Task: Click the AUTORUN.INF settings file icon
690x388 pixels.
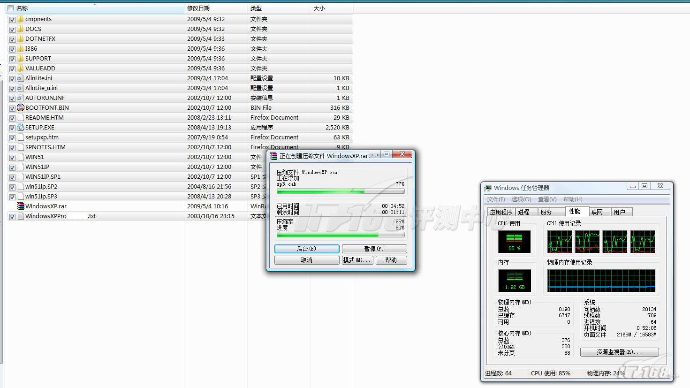Action: click(x=20, y=98)
